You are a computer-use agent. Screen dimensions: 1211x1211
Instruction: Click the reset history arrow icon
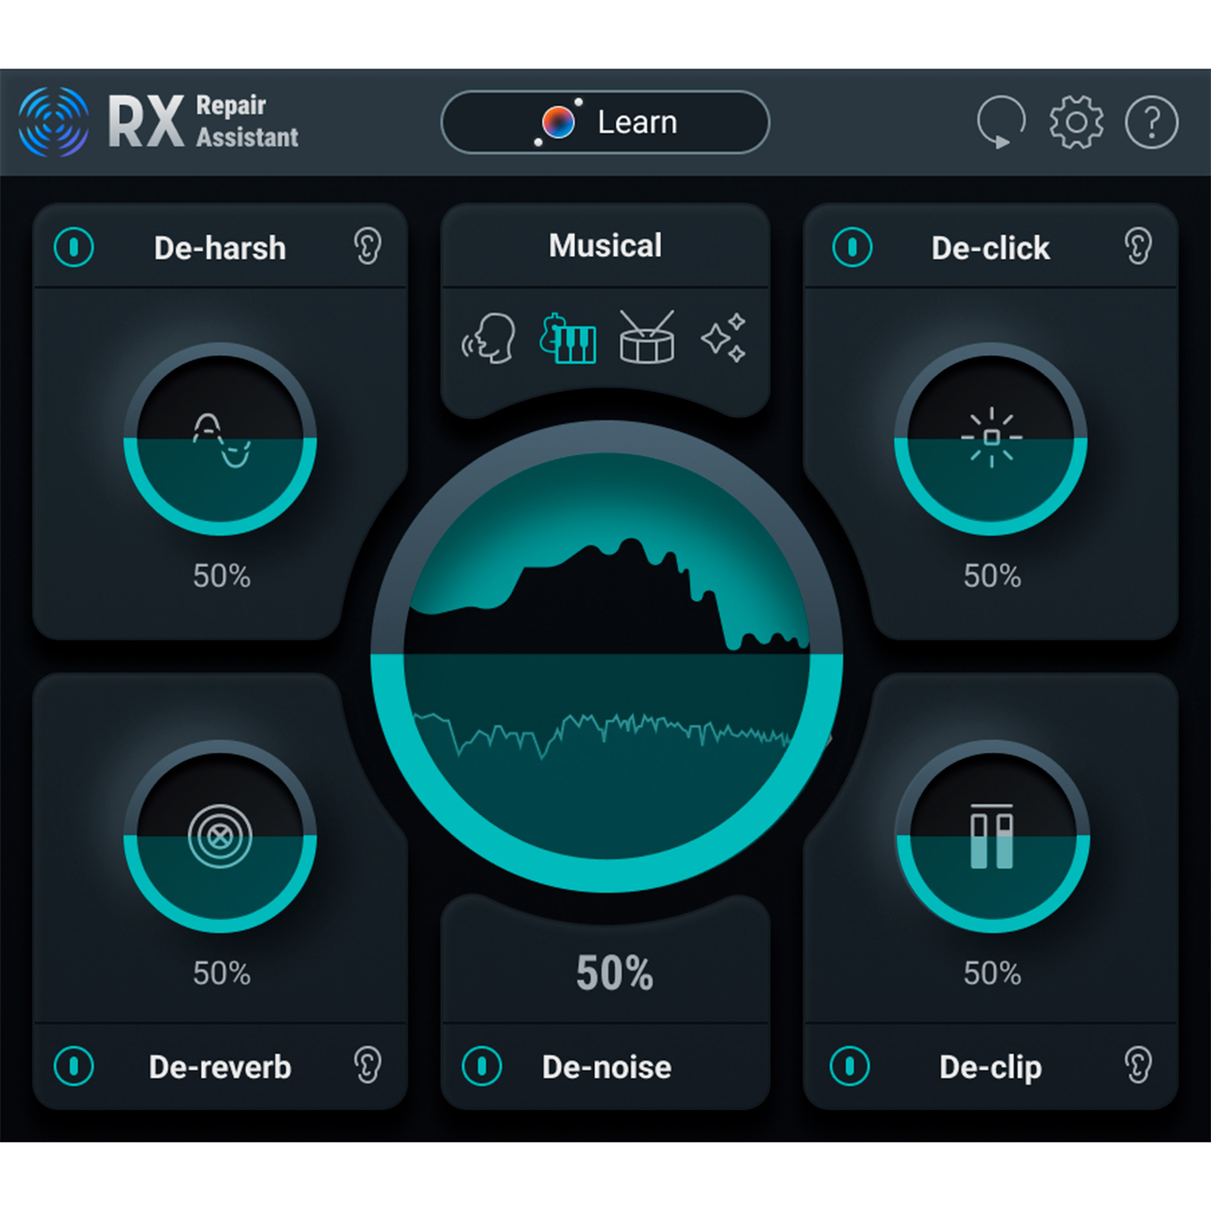[1001, 122]
